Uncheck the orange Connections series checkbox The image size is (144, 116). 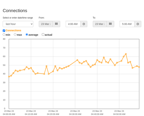coord(4,31)
